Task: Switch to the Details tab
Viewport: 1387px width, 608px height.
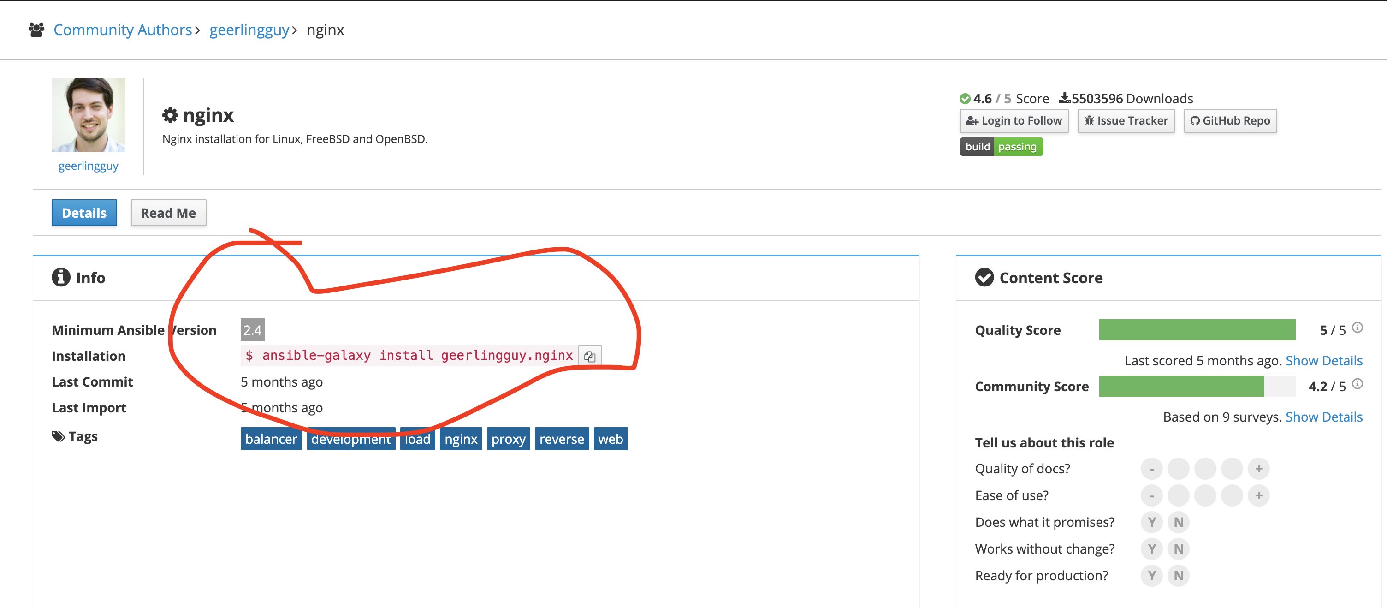Action: [x=84, y=213]
